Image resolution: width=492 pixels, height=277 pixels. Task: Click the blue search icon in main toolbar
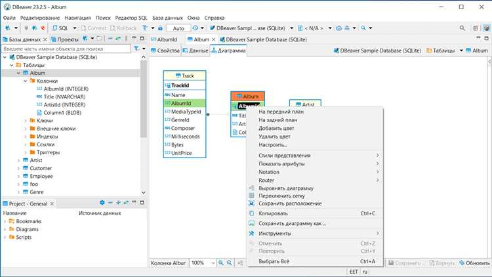click(x=363, y=28)
